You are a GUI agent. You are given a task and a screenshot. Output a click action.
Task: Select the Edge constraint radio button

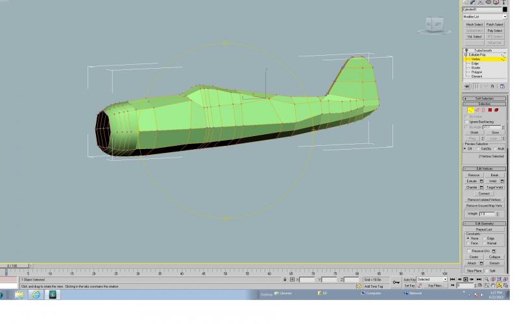point(485,238)
